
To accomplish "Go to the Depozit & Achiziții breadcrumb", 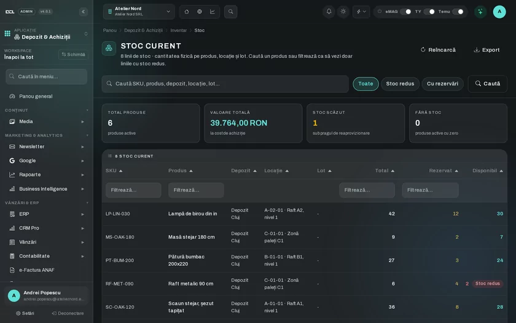I will (x=143, y=30).
